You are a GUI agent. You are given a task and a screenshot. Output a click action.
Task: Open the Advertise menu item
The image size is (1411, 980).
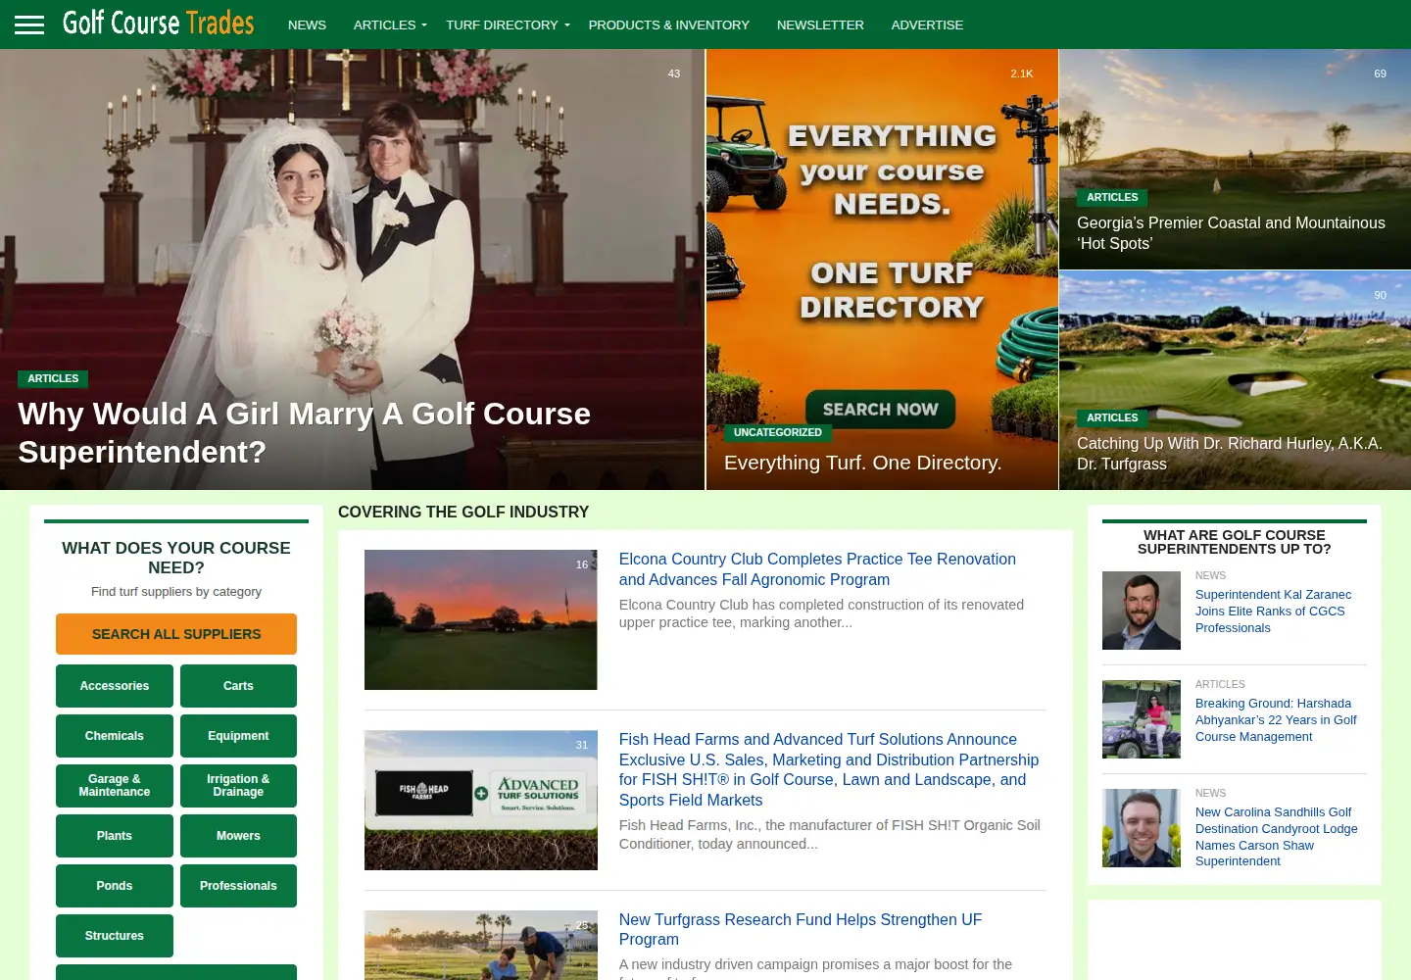click(x=927, y=24)
